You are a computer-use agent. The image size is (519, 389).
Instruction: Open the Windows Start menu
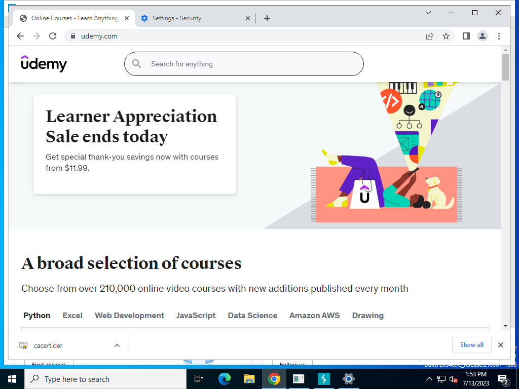click(12, 379)
